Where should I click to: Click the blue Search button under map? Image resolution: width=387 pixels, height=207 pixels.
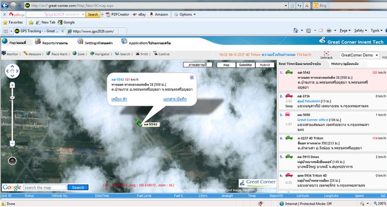(77, 187)
